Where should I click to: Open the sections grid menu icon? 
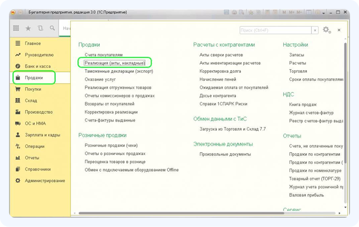click(x=16, y=28)
